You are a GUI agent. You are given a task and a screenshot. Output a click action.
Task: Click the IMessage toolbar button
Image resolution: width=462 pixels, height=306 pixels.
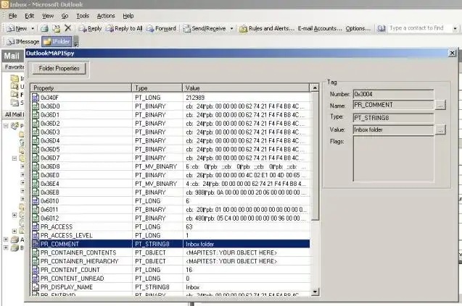[23, 42]
